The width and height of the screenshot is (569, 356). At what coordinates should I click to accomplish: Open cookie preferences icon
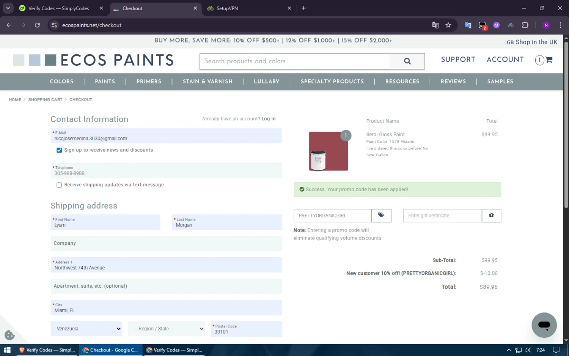pyautogui.click(x=9, y=335)
